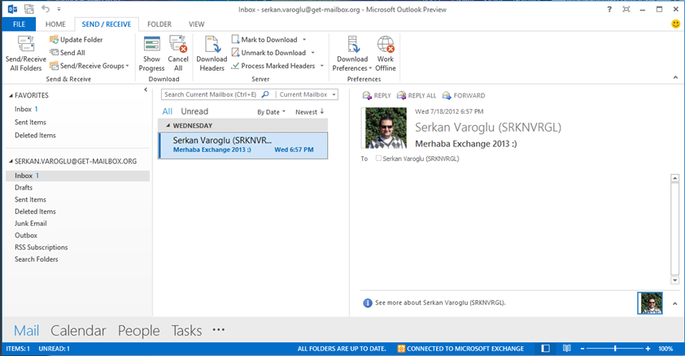This screenshot has height=356, width=685.
Task: Show All messages filter
Action: pyautogui.click(x=168, y=111)
